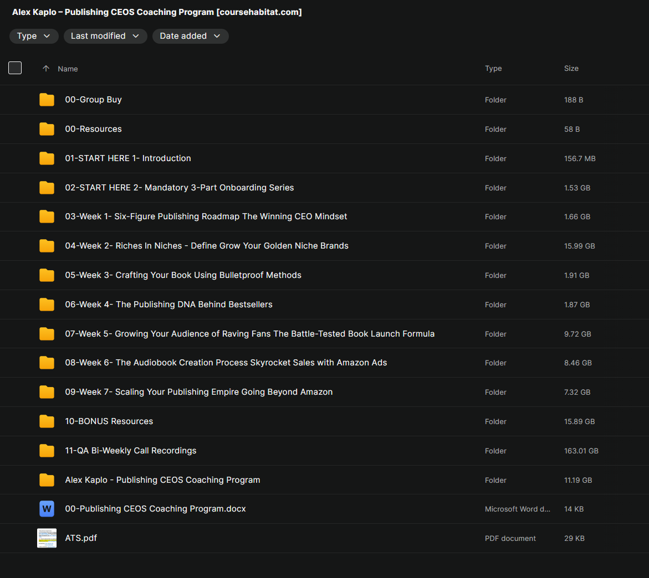Image resolution: width=649 pixels, height=578 pixels.
Task: Sort files by the Name column header
Action: point(68,69)
